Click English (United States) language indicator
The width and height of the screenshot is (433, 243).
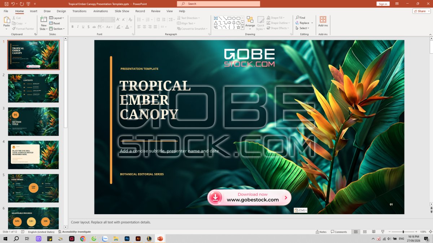pos(41,232)
